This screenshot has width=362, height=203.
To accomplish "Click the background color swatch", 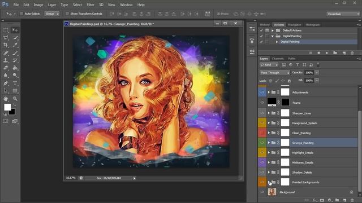I will click(x=12, y=113).
